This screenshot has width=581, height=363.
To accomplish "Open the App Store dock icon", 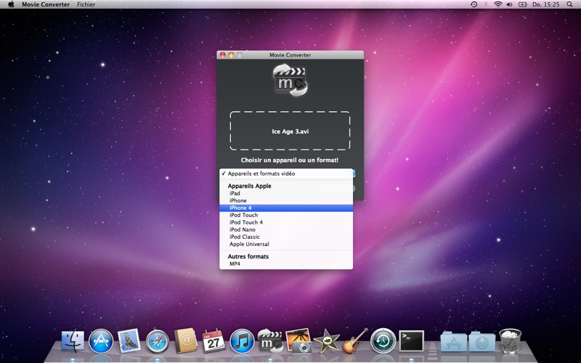I will tap(101, 340).
